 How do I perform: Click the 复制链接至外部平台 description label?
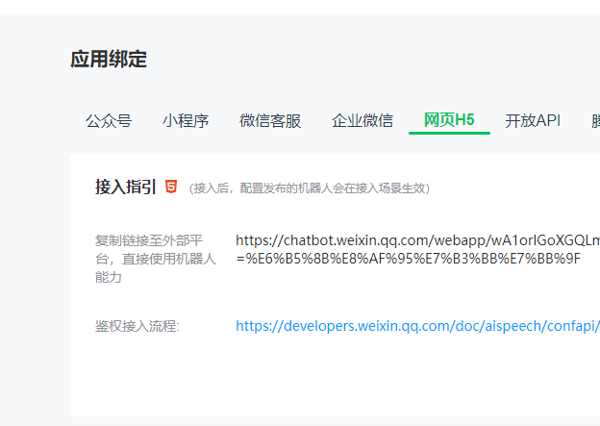(156, 259)
